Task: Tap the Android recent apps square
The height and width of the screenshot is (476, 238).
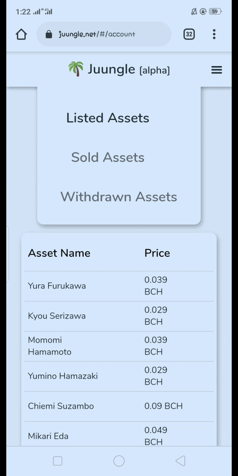Action: tap(58, 461)
